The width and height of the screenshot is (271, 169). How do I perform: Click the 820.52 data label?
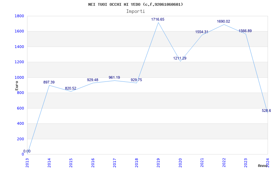[70, 88]
